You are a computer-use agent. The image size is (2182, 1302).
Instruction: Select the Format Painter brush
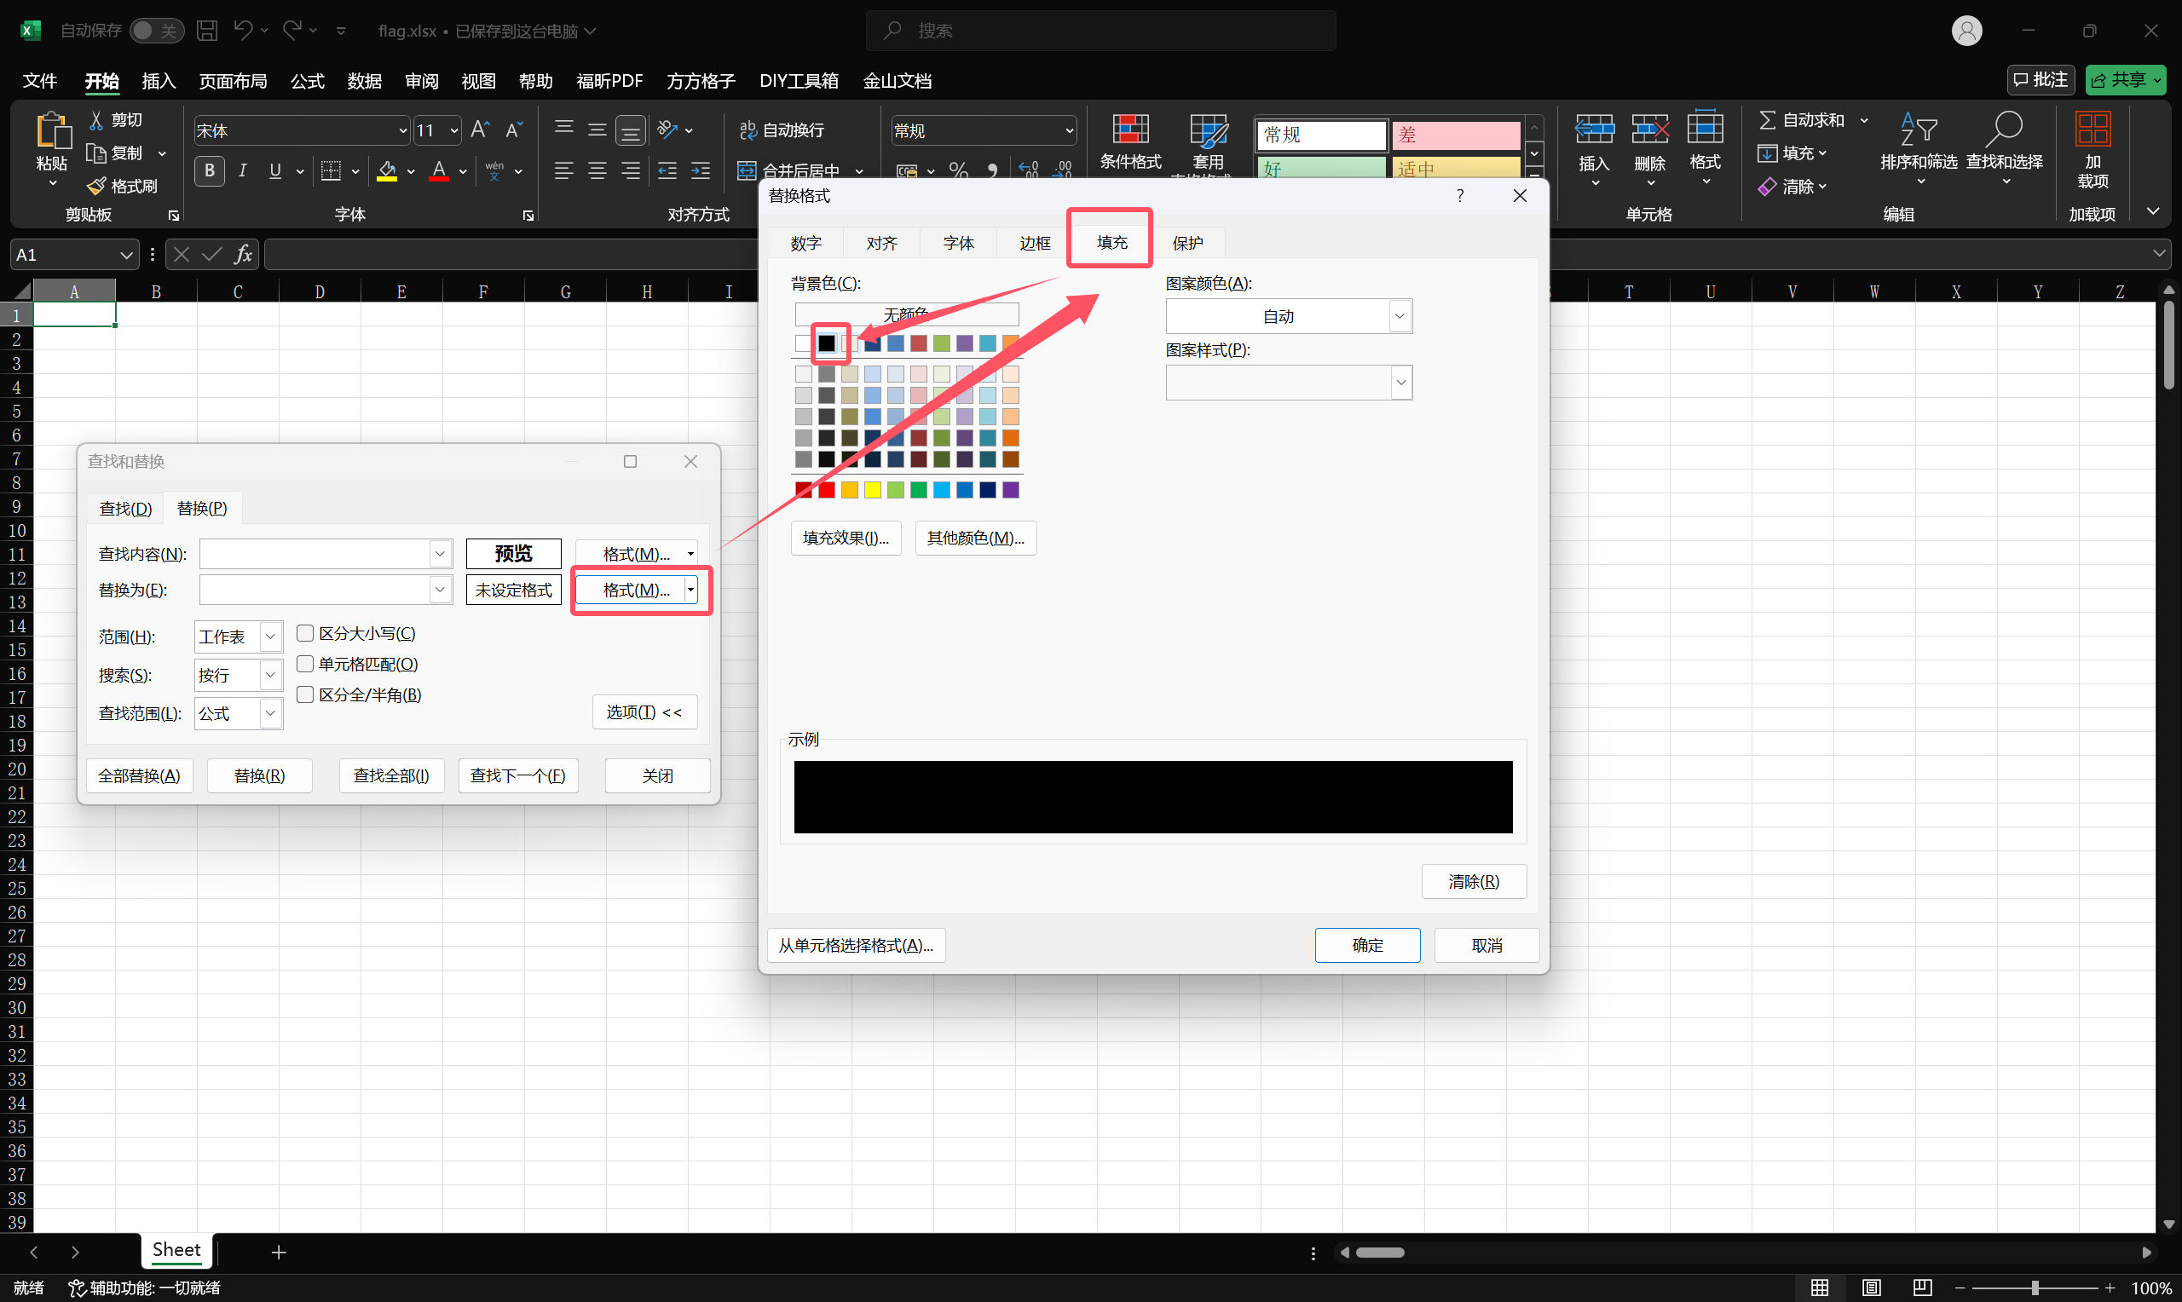click(x=96, y=186)
